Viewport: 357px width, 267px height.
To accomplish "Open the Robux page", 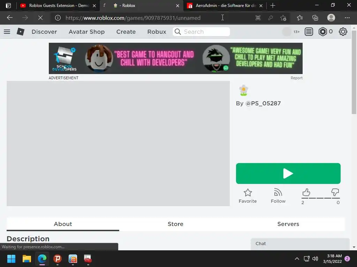I will [157, 32].
